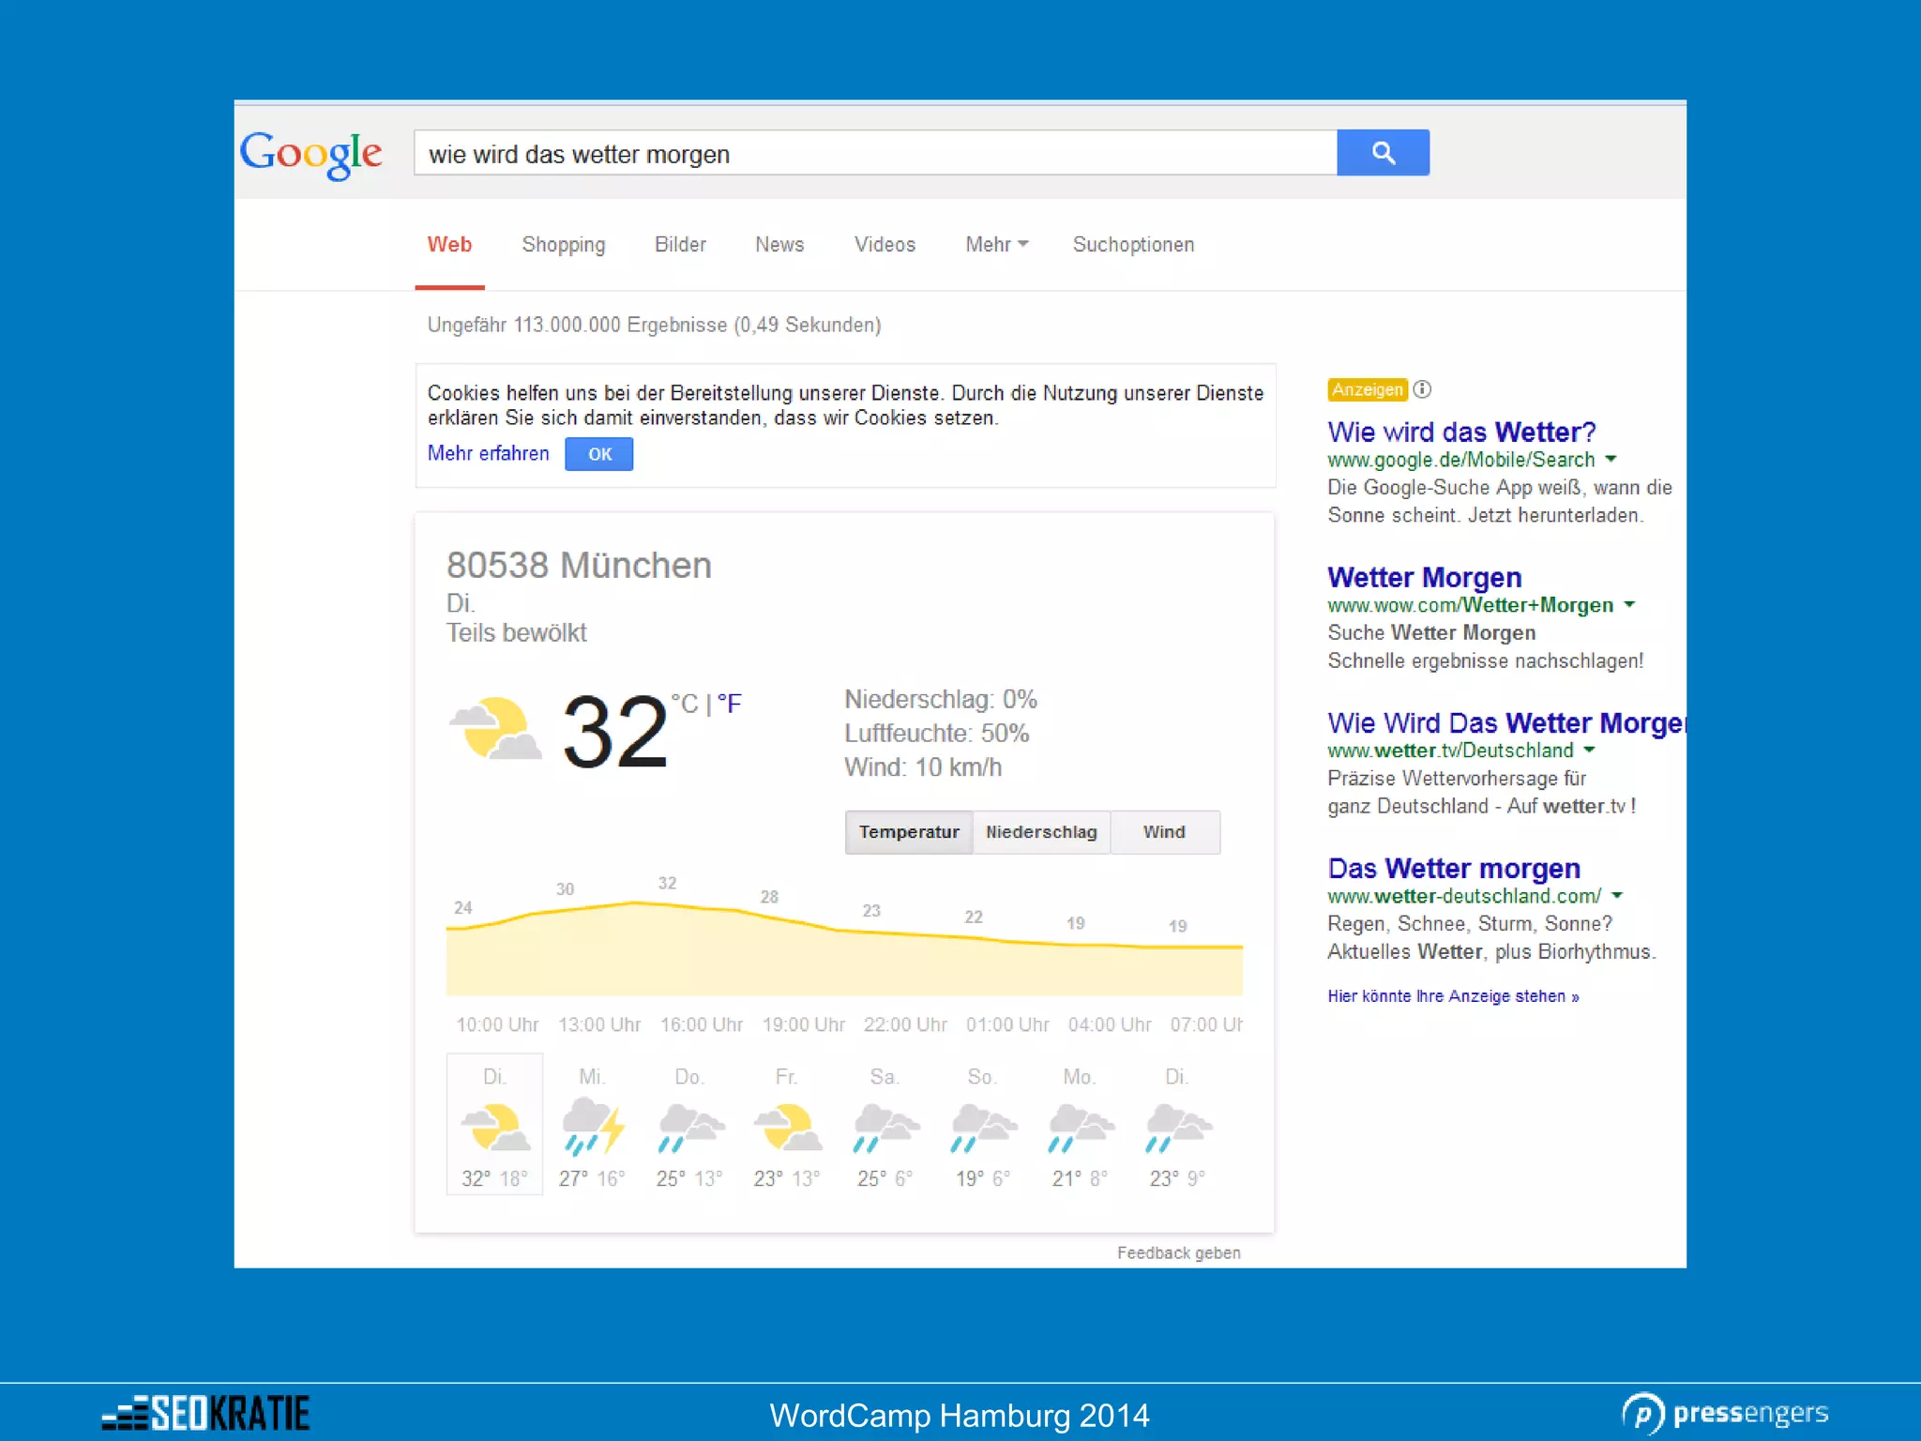This screenshot has height=1441, width=1921.
Task: Open the arrow beside www.wetter.tv/Deutschland
Action: (1589, 751)
